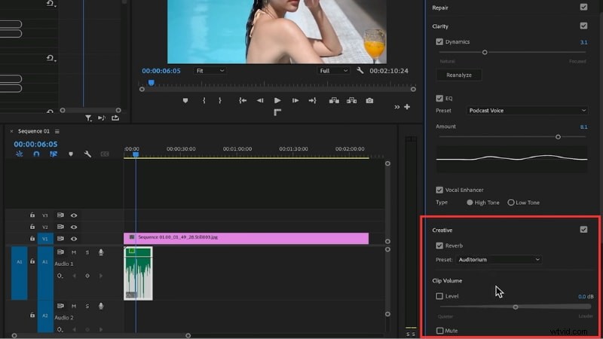Viewport: 603px width, 339px height.
Task: Step back one frame
Action: (260, 101)
